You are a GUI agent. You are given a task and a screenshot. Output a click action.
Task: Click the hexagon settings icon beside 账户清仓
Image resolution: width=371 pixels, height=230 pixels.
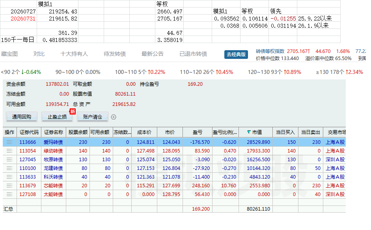[114, 117]
